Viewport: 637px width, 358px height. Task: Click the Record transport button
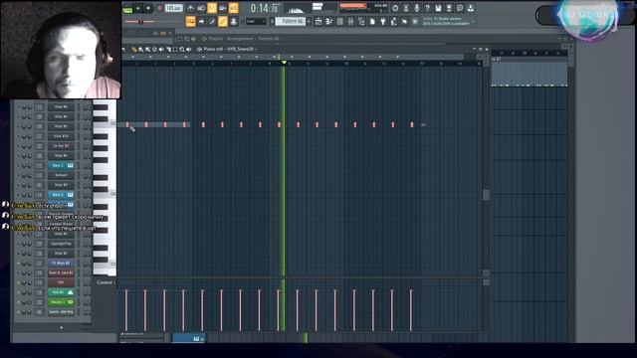[x=159, y=8]
